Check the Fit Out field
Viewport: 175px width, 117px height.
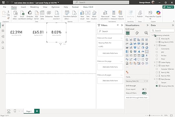(157, 56)
